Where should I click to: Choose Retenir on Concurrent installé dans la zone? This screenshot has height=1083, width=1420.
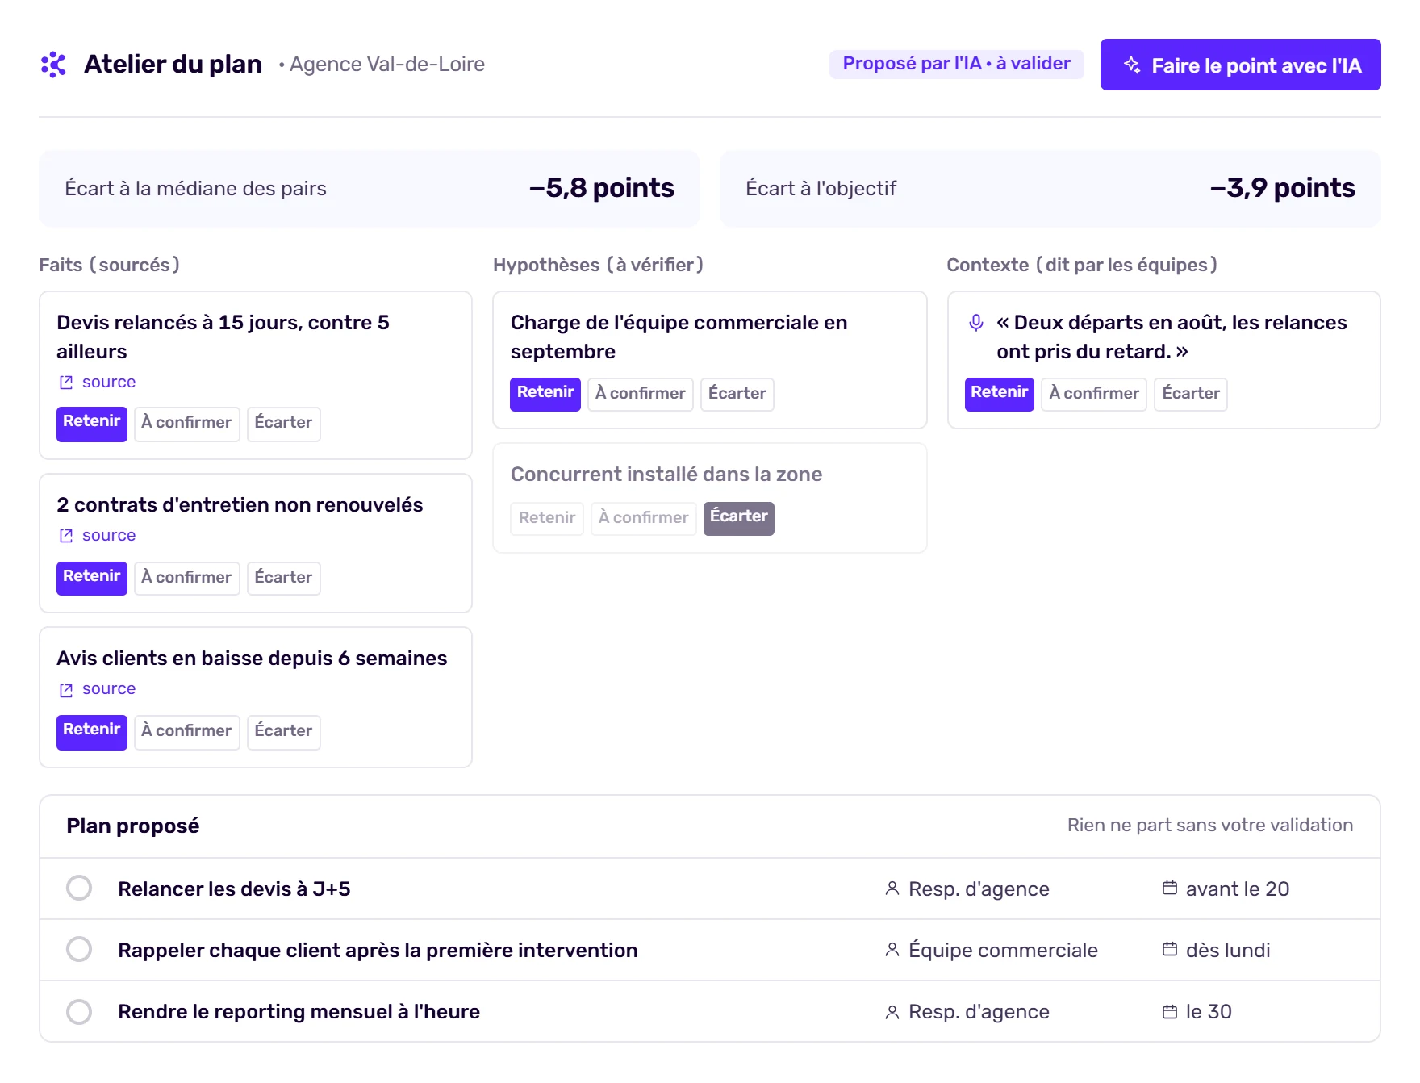coord(547,518)
